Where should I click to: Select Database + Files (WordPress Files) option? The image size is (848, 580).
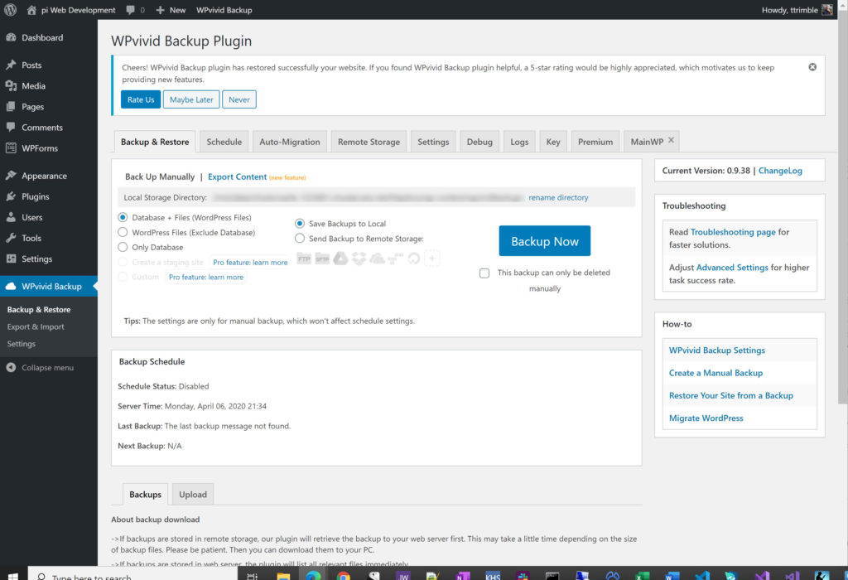click(123, 217)
